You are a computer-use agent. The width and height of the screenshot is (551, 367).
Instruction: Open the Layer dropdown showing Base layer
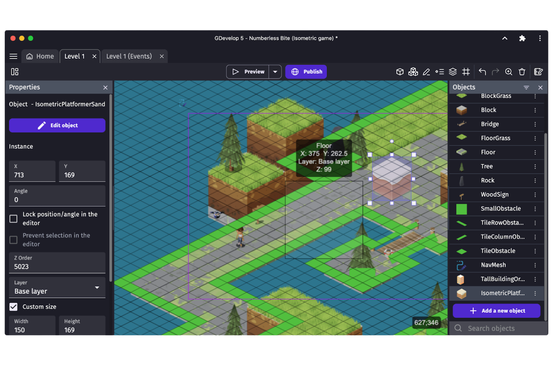(x=57, y=287)
